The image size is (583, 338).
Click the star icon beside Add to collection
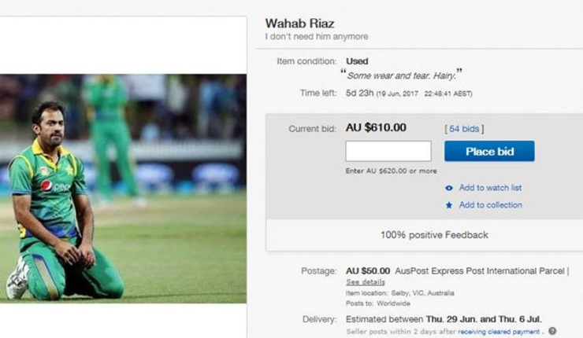[449, 205]
